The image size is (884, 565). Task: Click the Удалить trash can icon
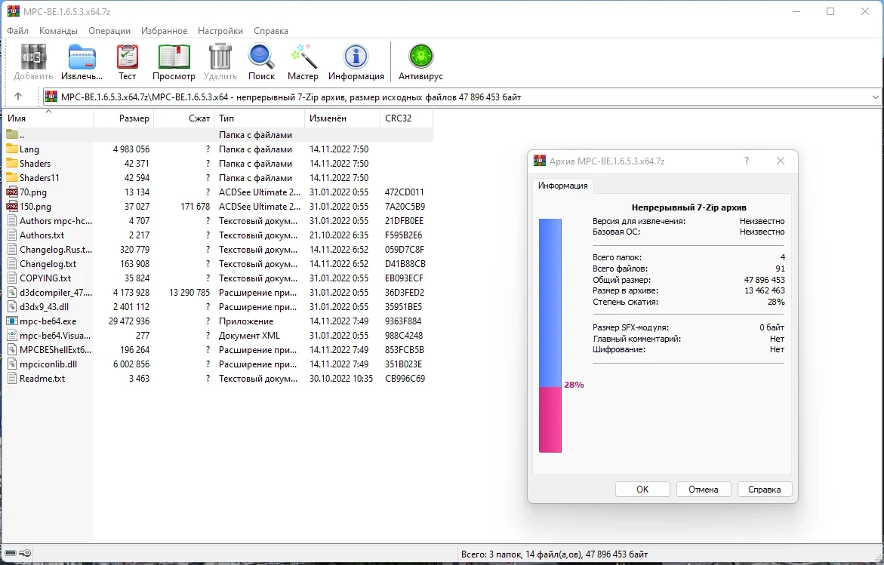220,57
